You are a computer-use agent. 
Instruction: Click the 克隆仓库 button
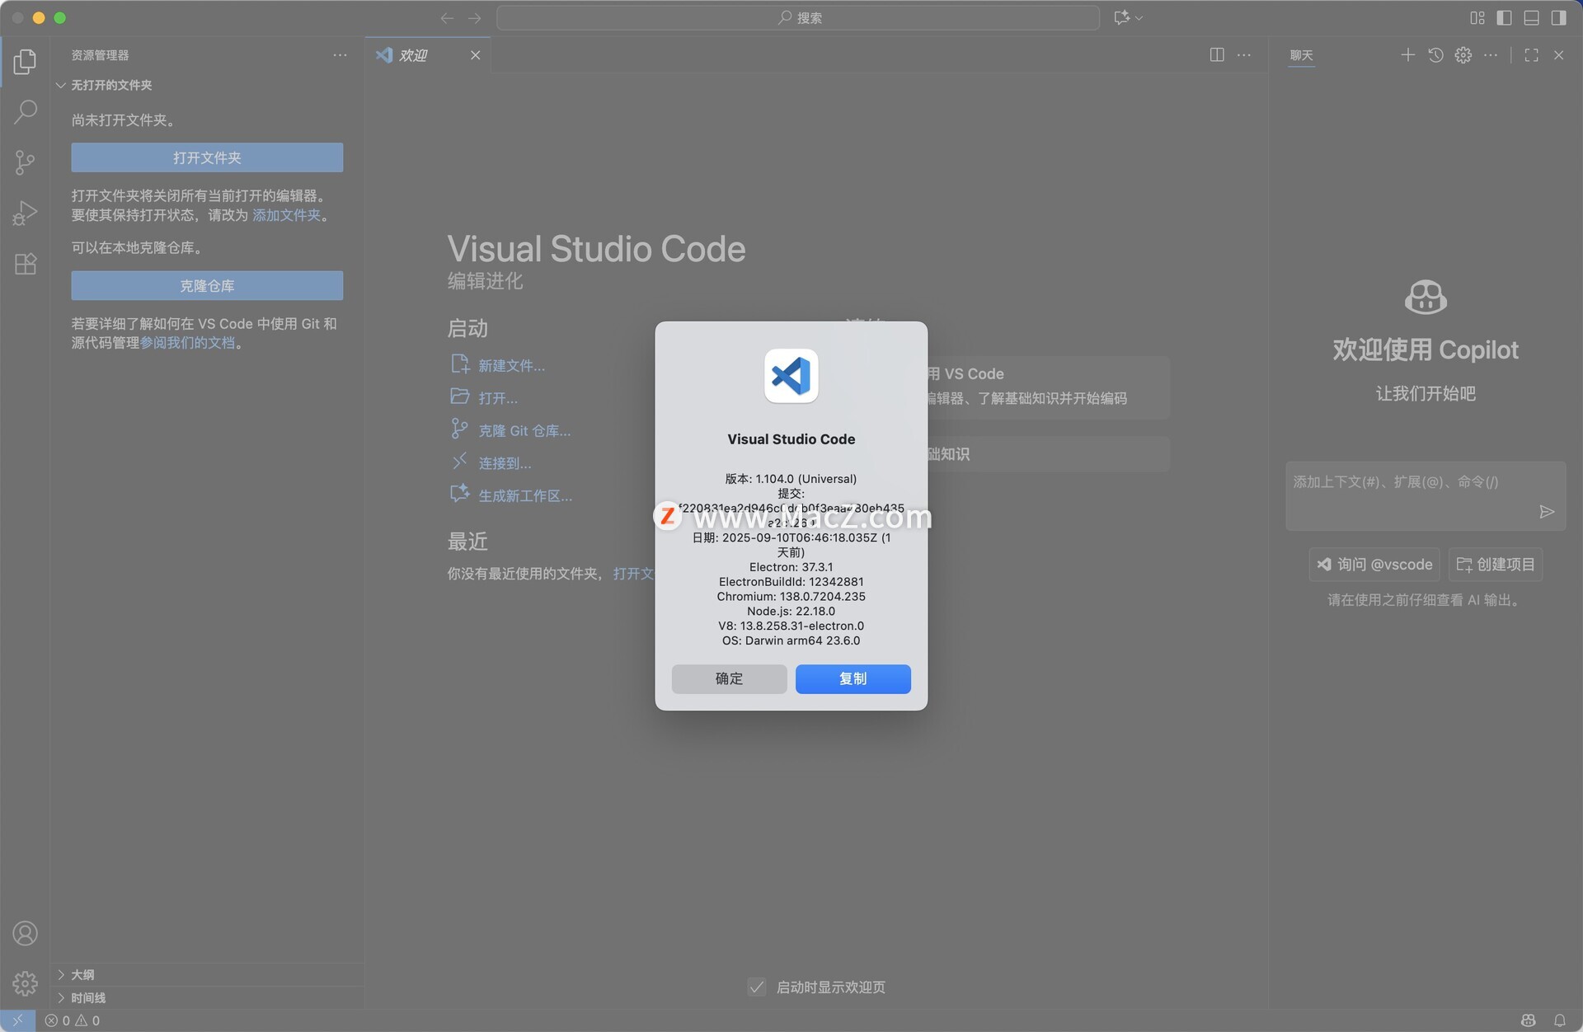point(207,285)
